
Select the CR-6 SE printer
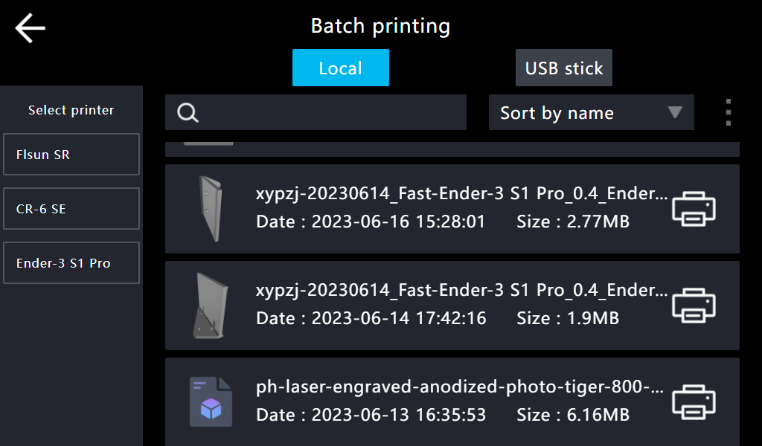(71, 209)
